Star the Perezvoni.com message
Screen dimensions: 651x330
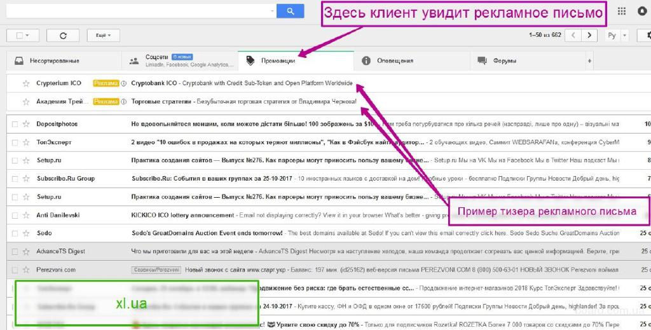pyautogui.click(x=26, y=270)
